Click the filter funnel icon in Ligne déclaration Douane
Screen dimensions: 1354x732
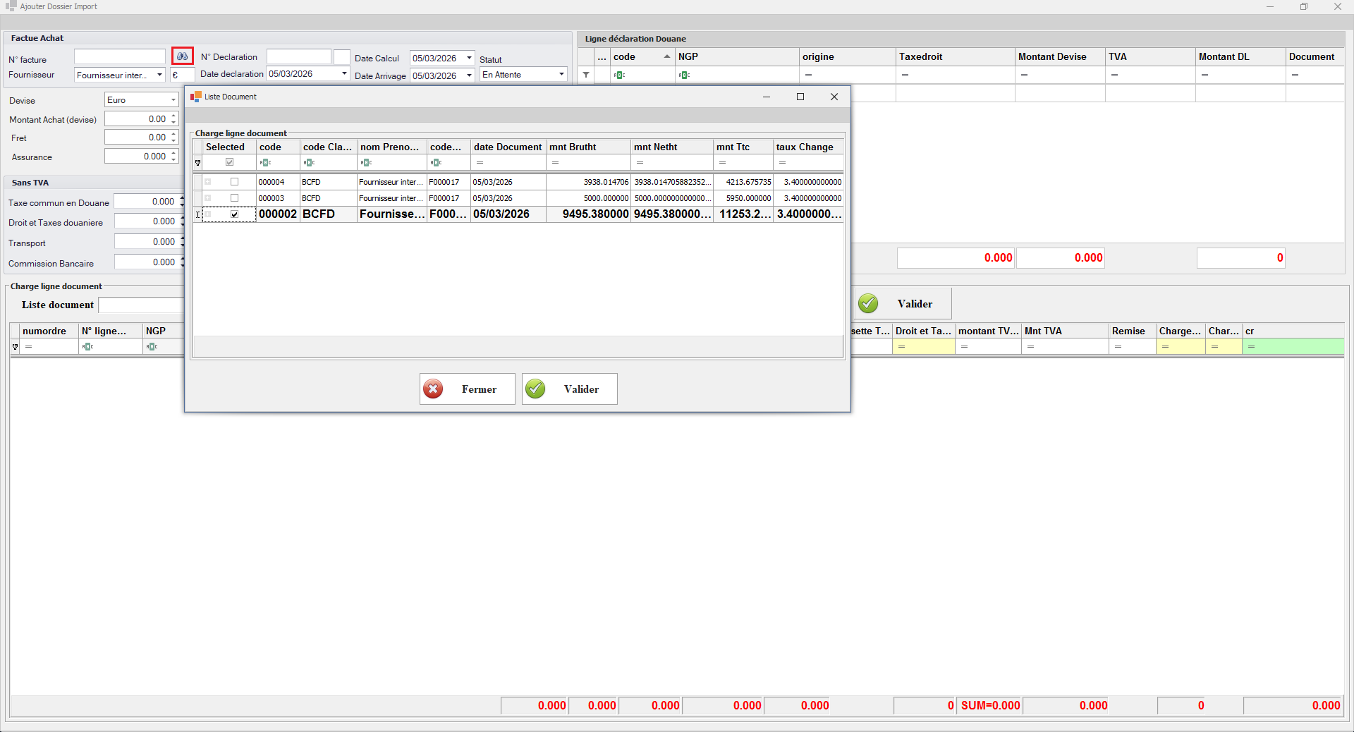point(586,75)
